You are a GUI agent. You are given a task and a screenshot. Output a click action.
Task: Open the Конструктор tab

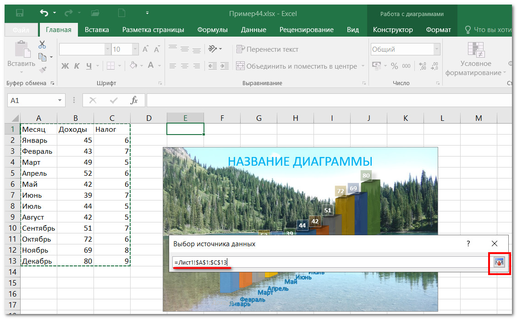pos(393,30)
